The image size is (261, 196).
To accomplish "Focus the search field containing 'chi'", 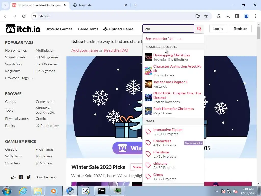I will tap(168, 29).
